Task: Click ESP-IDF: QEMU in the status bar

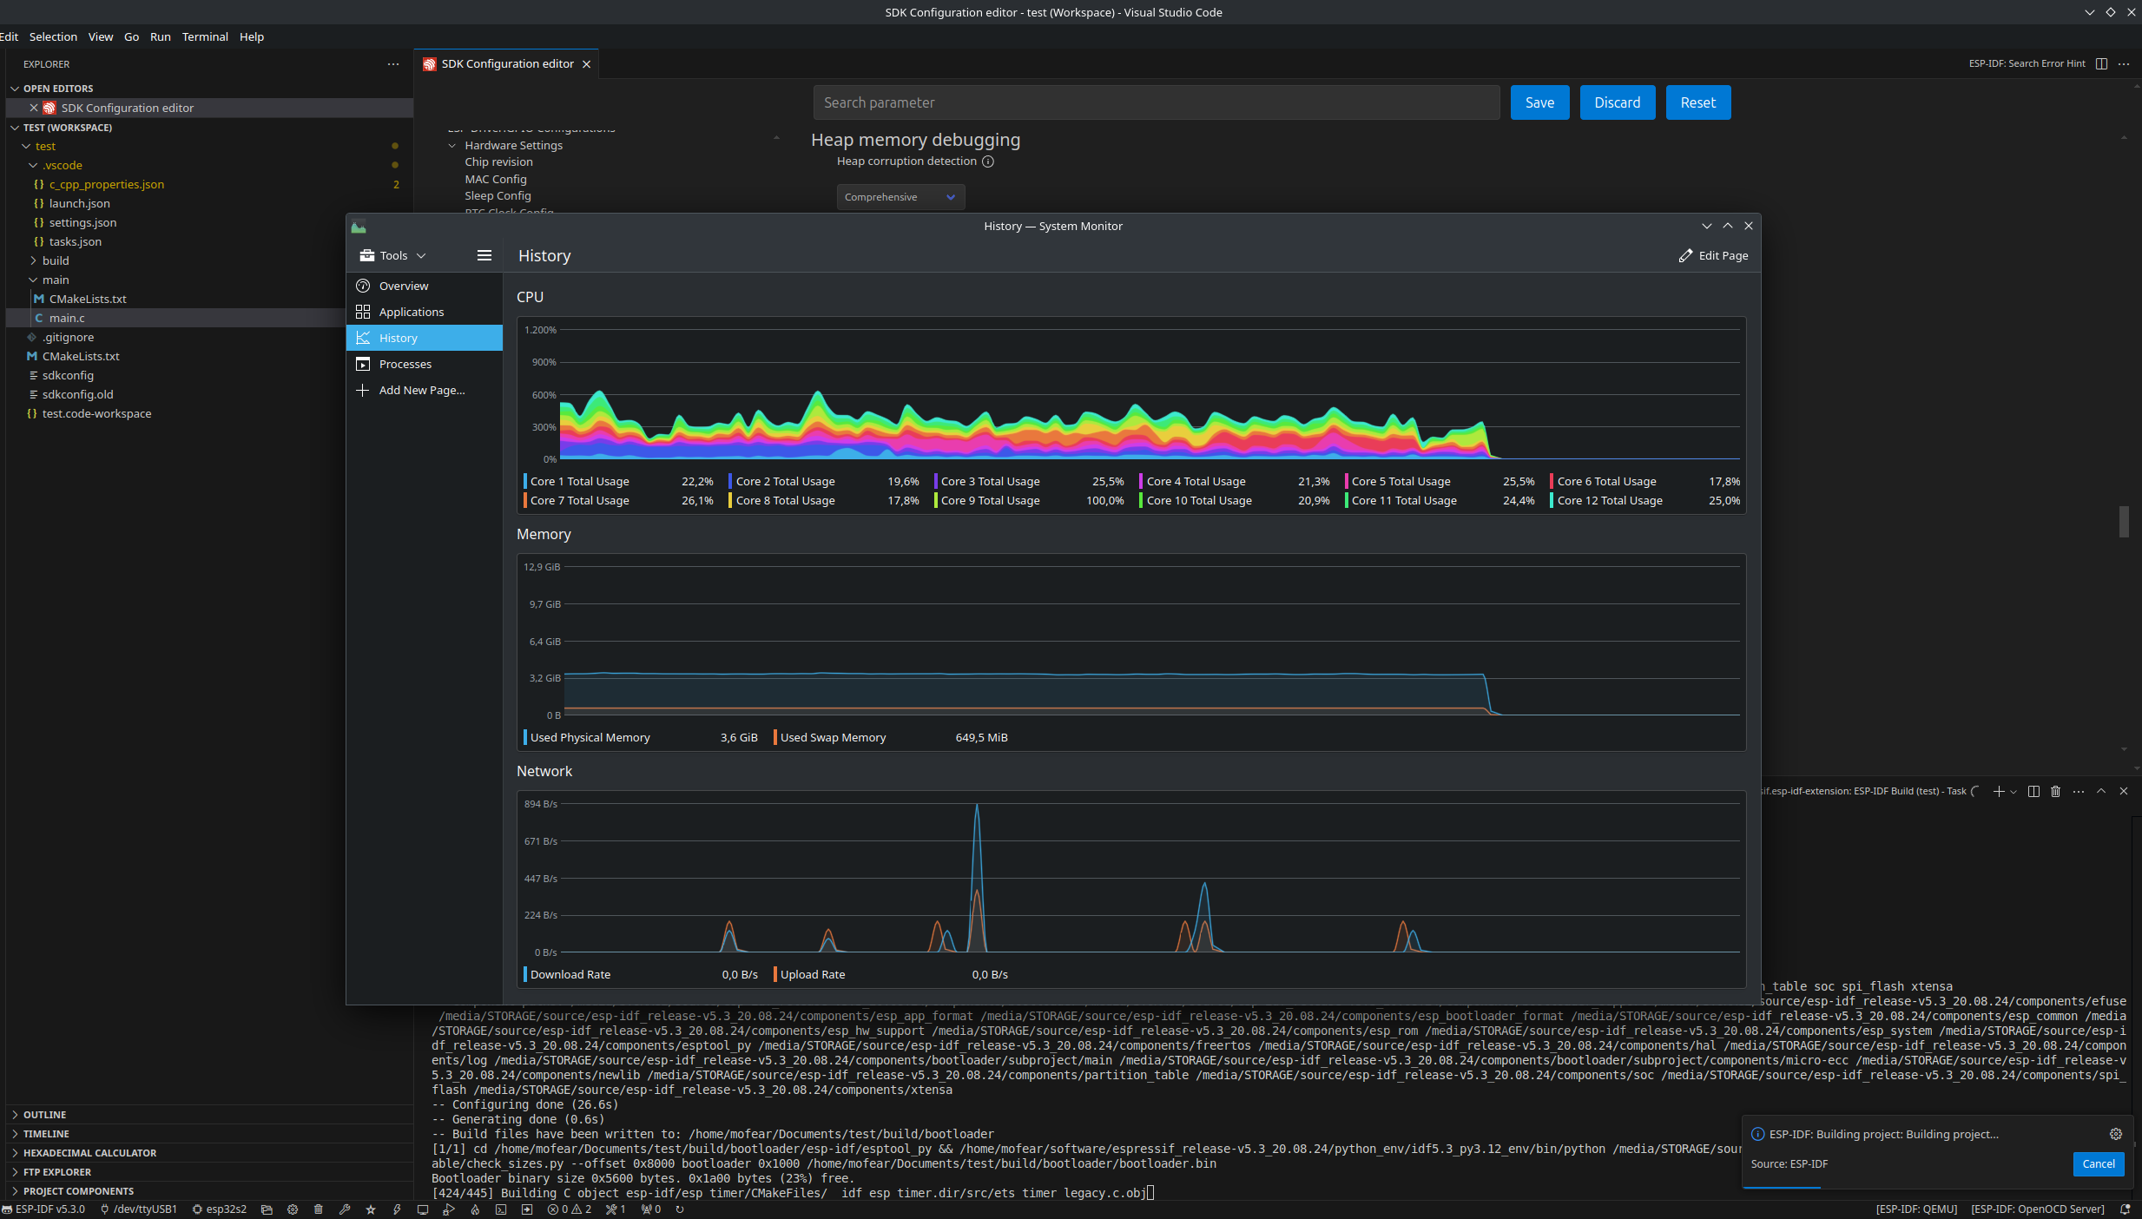Action: [1916, 1209]
